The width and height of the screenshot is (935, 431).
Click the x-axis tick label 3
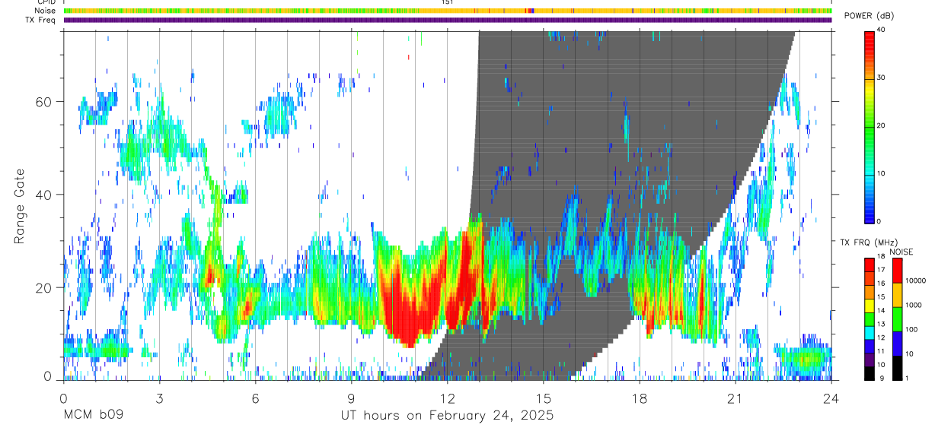pyautogui.click(x=159, y=398)
